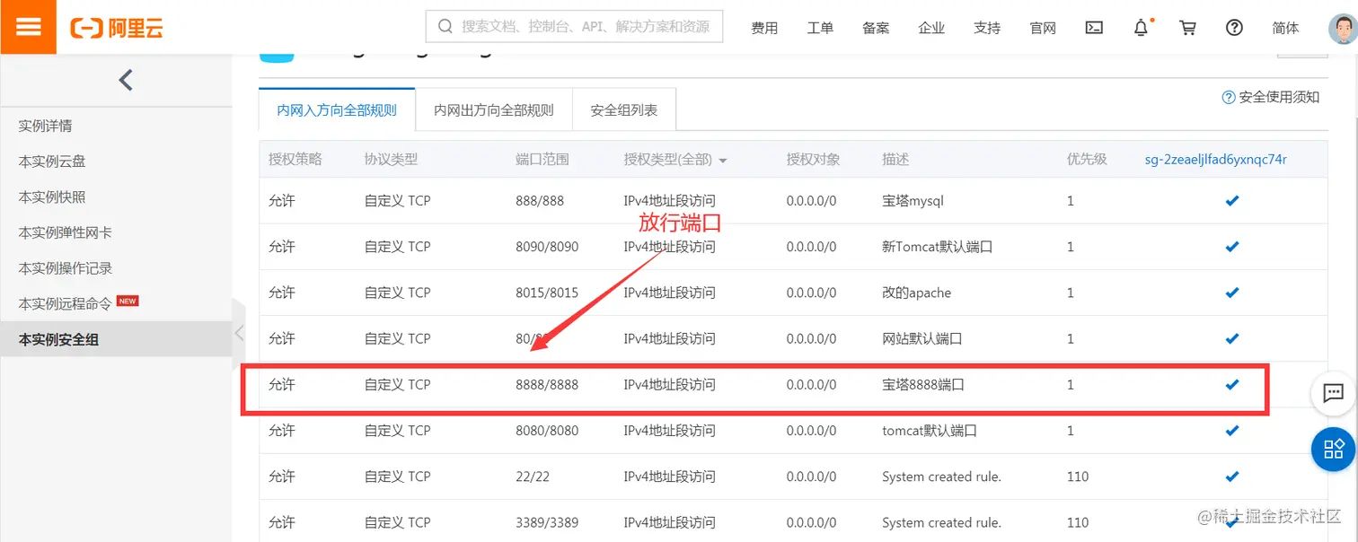Open the blue apps grid floating button

[1334, 449]
